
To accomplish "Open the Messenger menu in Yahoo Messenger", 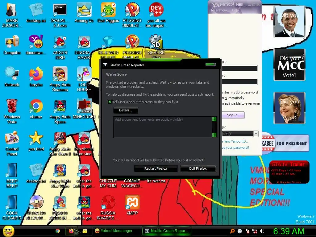I will [x=219, y=10].
